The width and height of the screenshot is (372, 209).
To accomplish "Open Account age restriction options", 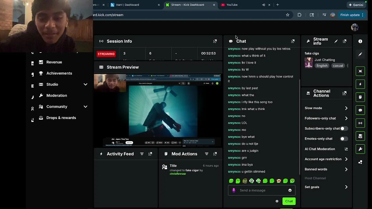I will click(326, 159).
